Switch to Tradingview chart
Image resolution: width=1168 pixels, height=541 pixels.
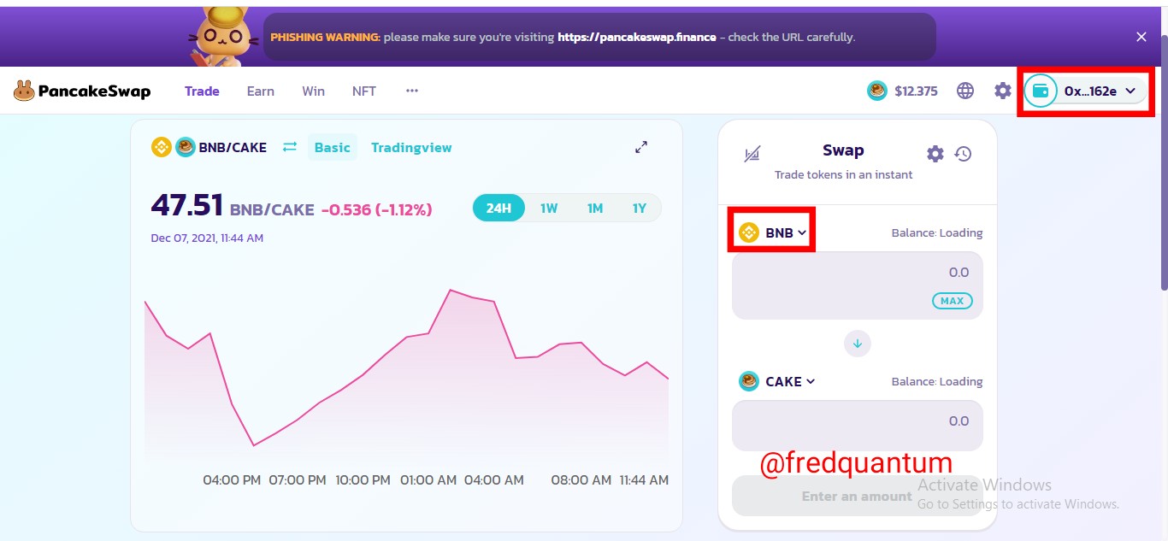[411, 147]
